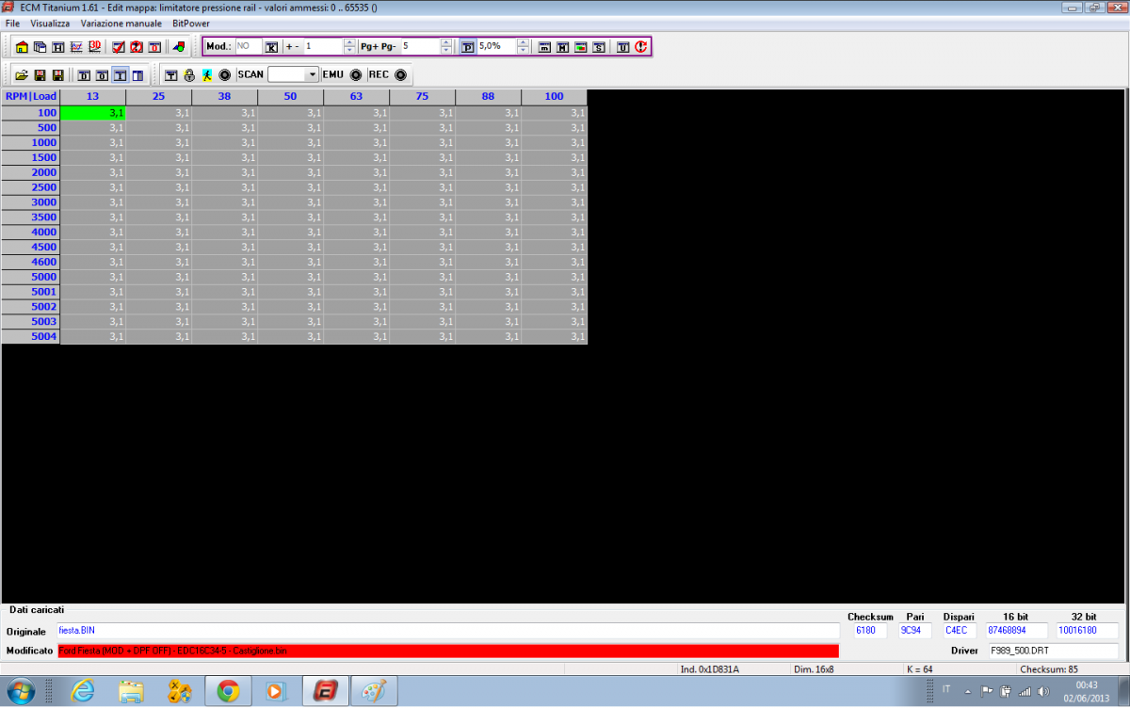Select the 4600 RPM row header

pos(31,262)
